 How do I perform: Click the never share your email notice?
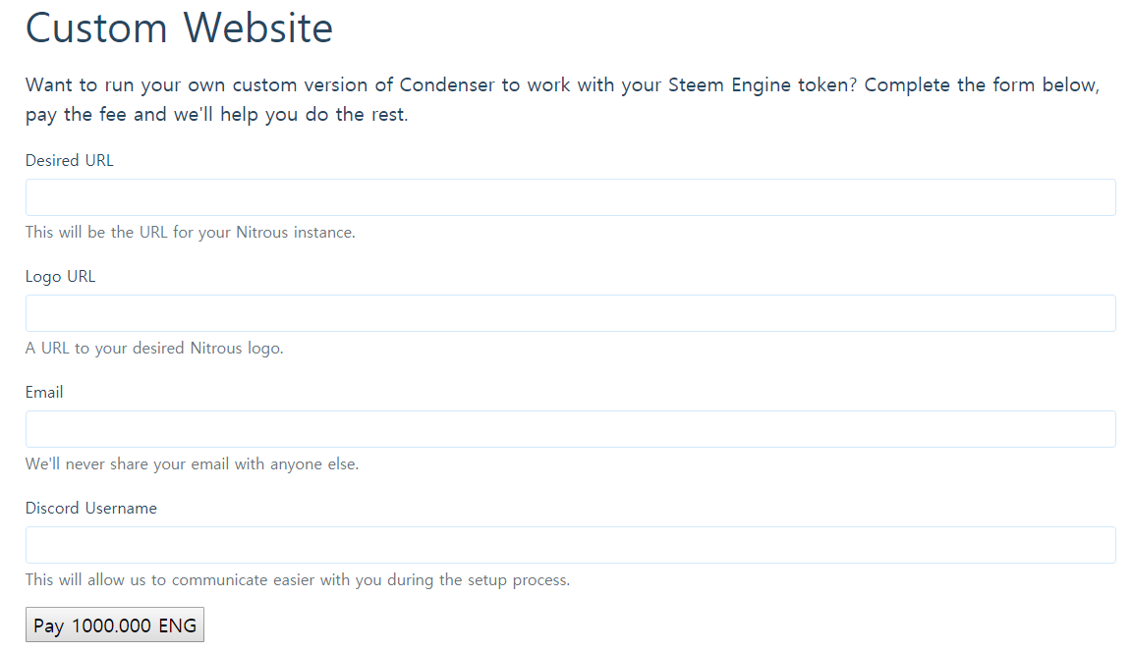click(x=192, y=464)
